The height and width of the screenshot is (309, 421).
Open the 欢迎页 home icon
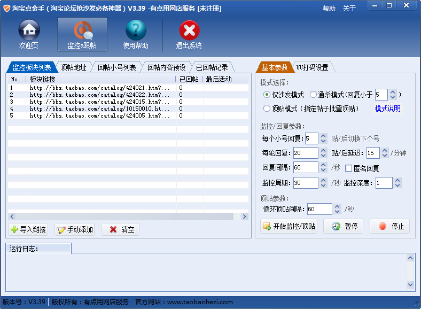click(29, 35)
